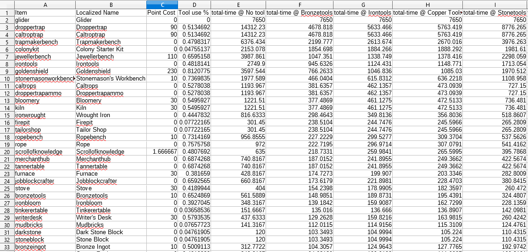Click the 'stoneblock' item cell

(45, 240)
